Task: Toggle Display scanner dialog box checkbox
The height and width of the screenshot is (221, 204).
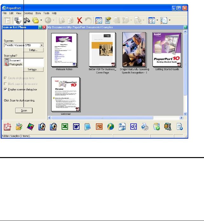Action: pyautogui.click(x=5, y=89)
